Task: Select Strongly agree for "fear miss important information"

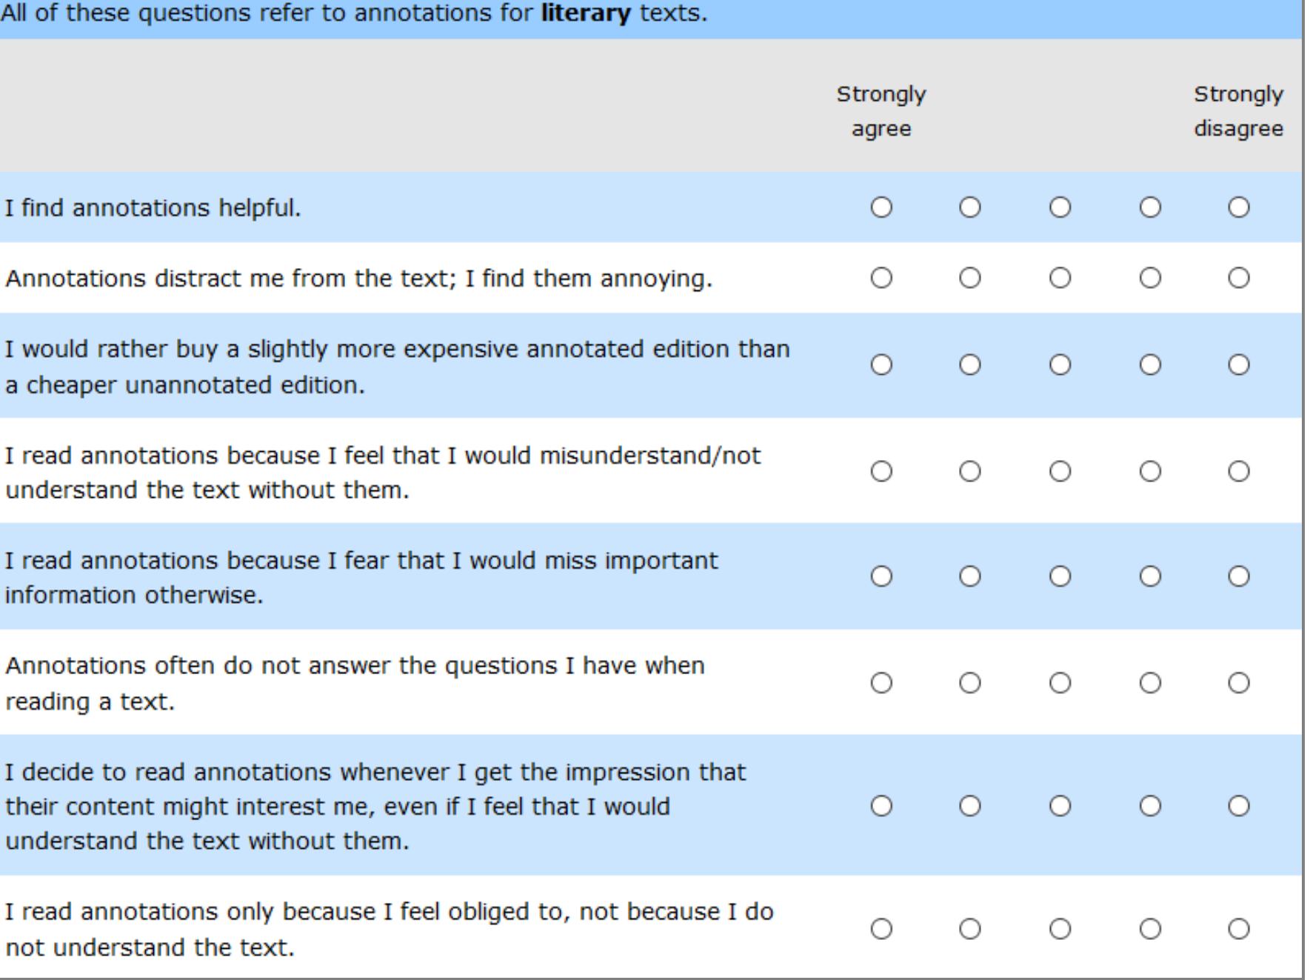Action: coord(881,576)
